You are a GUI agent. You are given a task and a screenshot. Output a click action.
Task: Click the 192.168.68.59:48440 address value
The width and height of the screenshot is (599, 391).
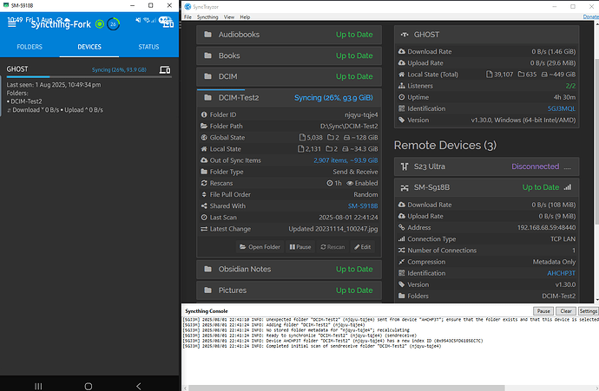[x=546, y=227]
